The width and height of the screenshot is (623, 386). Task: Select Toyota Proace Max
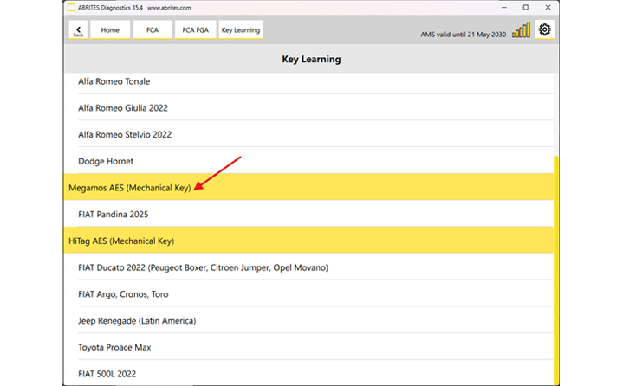(x=116, y=347)
